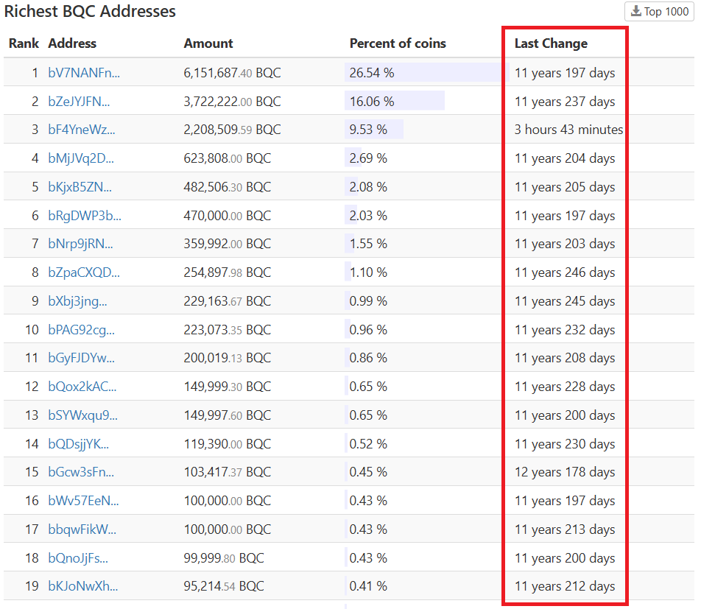Click the 2.08 % value
Viewport: 701px width, 609px height.
pyautogui.click(x=368, y=187)
